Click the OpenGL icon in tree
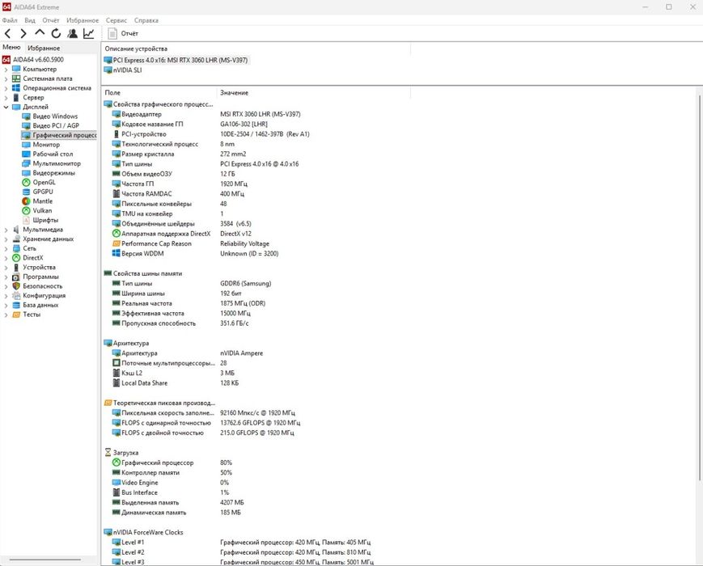703x566 pixels. pos(26,183)
